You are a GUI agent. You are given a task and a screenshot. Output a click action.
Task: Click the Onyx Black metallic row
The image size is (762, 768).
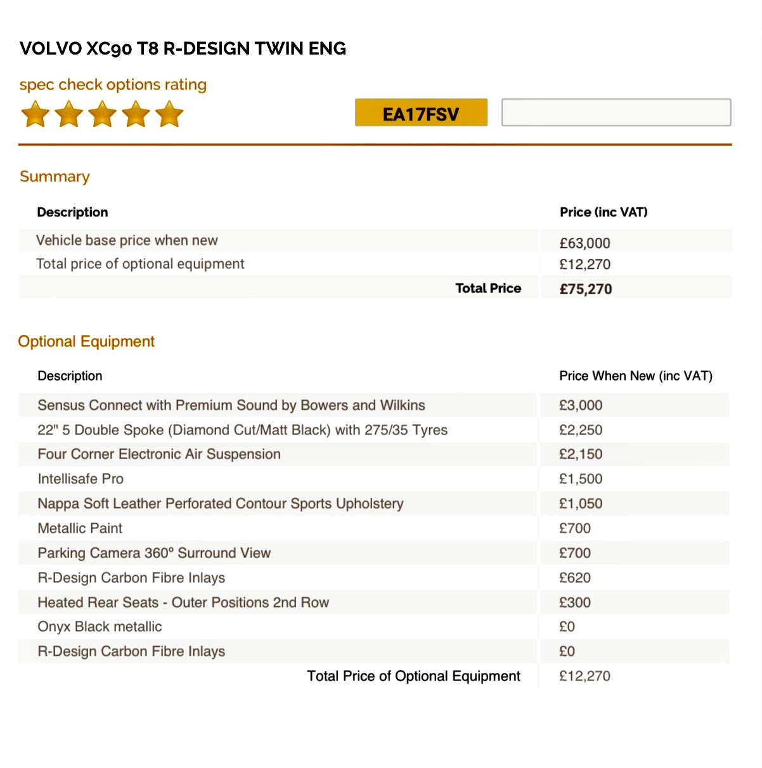(x=374, y=627)
